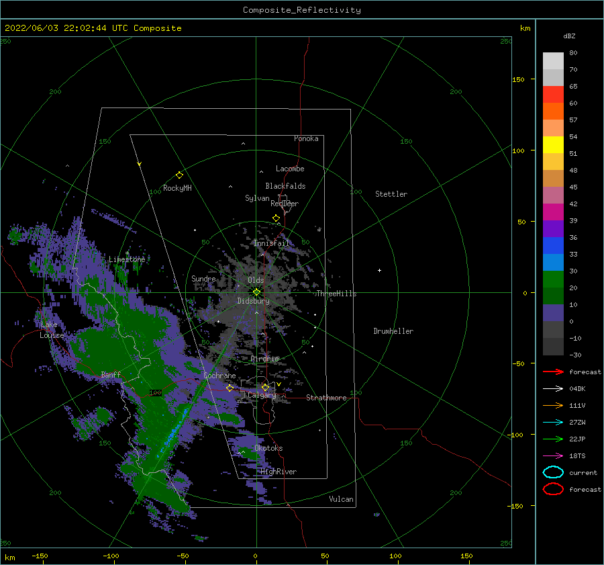Click the red forecast ellipse icon
Screen dimensions: 604x565
pos(553,489)
